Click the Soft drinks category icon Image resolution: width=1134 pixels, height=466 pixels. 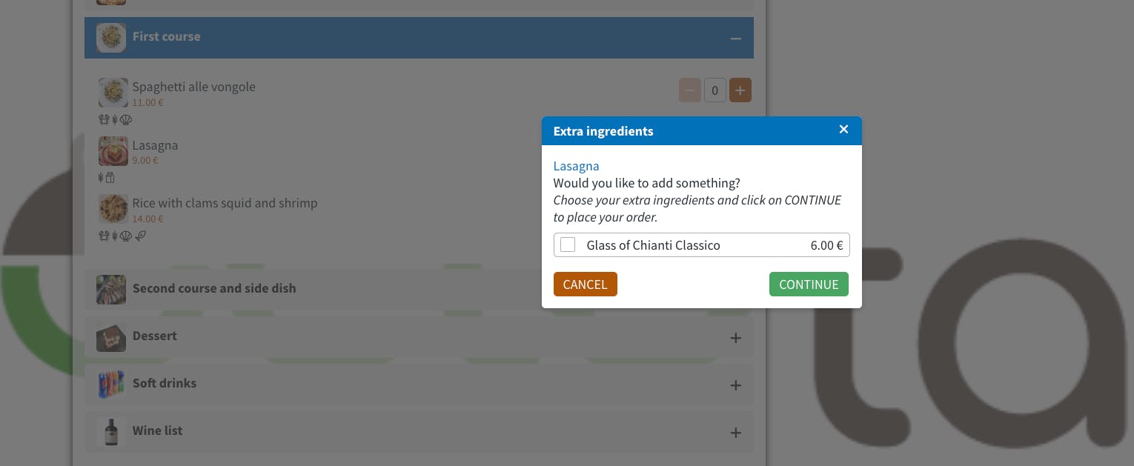tap(111, 385)
